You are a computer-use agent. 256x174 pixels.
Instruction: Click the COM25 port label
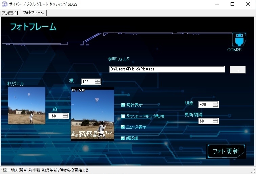tap(234, 50)
